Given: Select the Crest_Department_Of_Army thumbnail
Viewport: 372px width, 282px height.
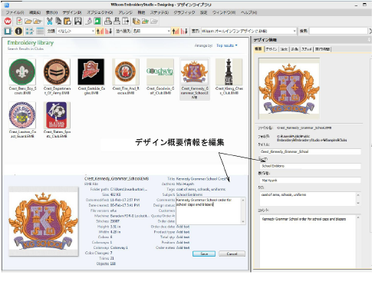Looking at the screenshot, I should 57,72.
